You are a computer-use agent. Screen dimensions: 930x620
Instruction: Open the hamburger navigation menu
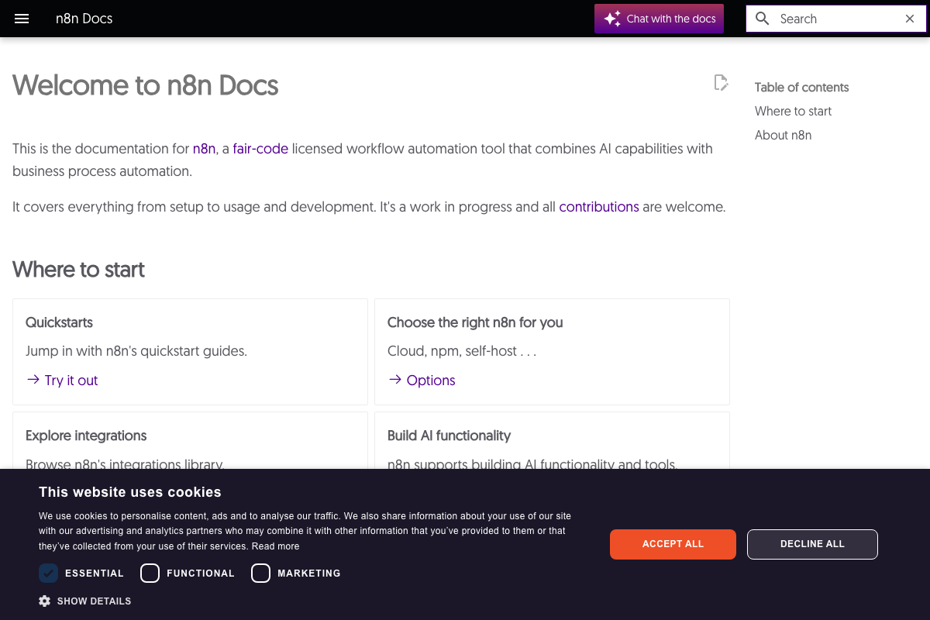pyautogui.click(x=22, y=19)
